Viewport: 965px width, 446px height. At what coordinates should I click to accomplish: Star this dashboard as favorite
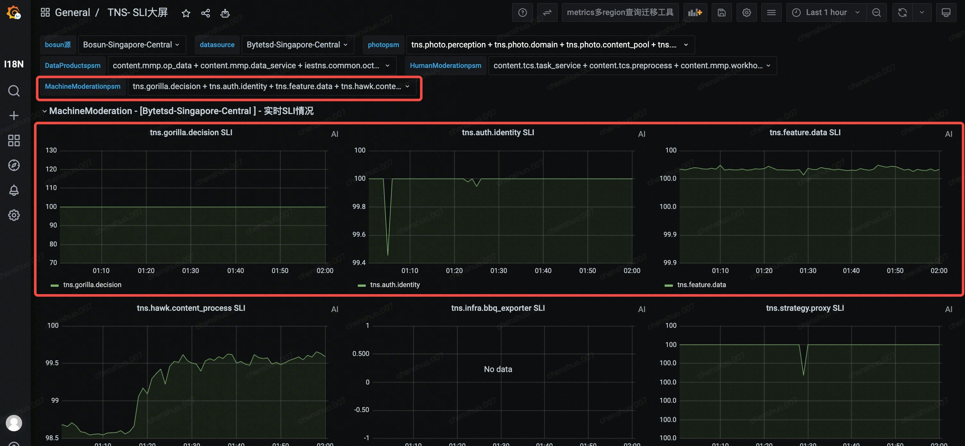tap(186, 13)
